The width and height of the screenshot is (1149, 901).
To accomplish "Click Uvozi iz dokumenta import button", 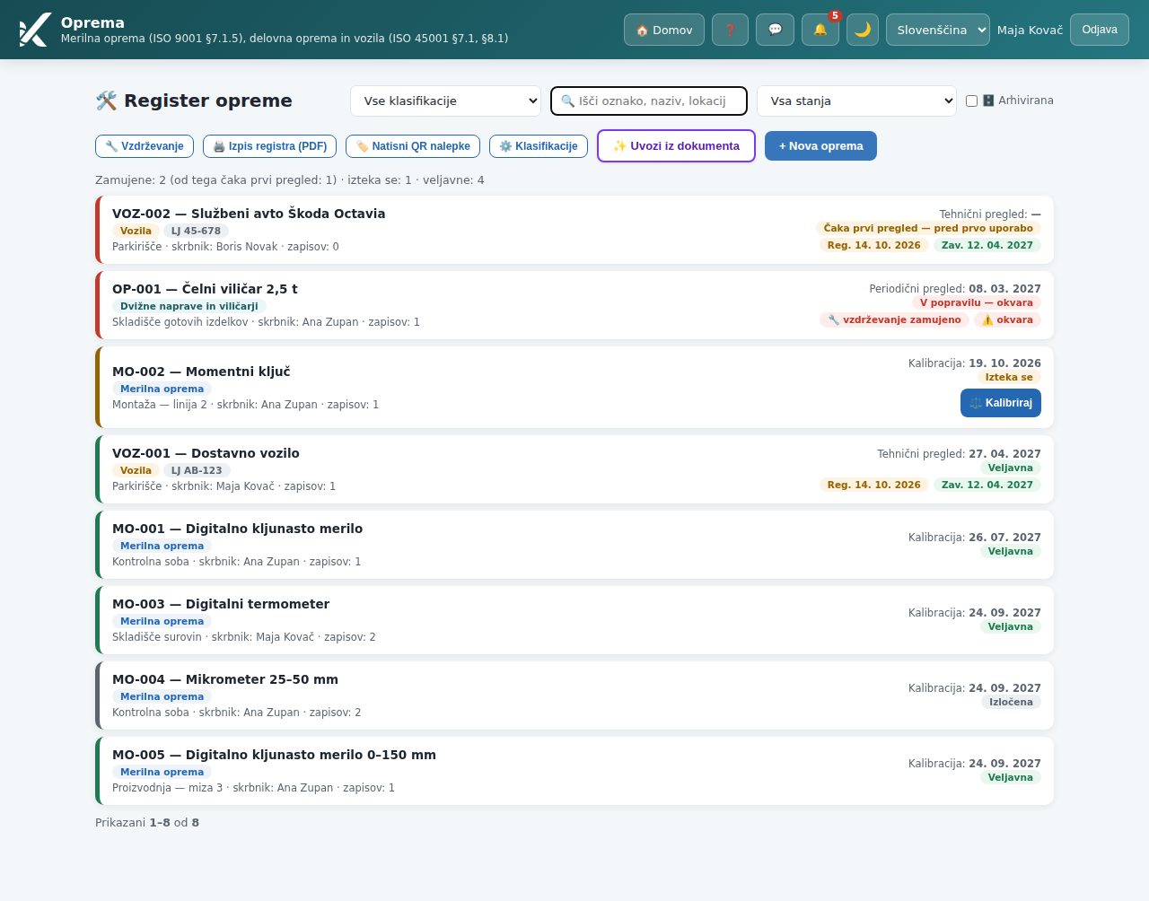I will pyautogui.click(x=676, y=146).
